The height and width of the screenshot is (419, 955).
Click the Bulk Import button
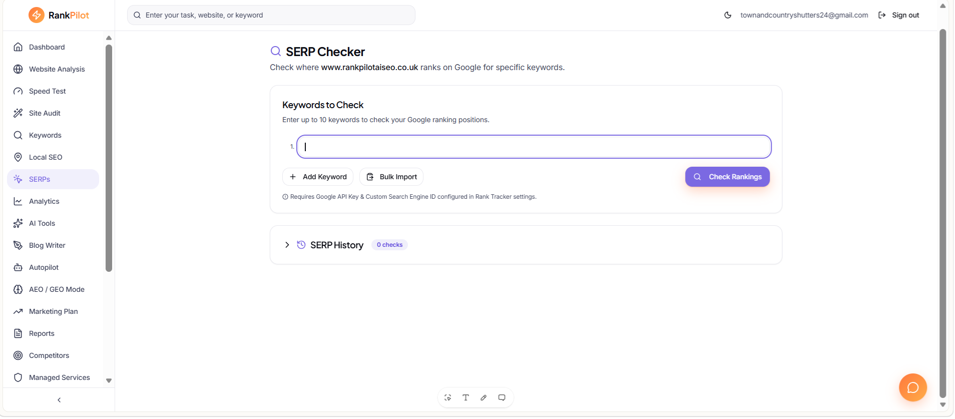point(391,177)
